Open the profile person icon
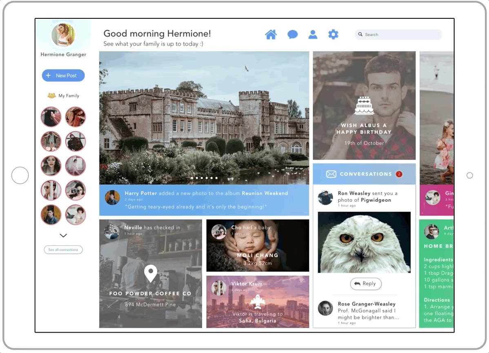Screen dimensions: 489x353 (313, 35)
